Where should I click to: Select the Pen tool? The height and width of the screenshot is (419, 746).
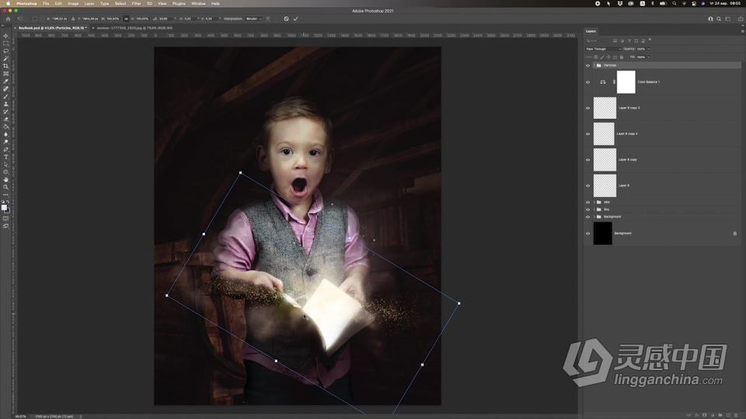pos(5,150)
